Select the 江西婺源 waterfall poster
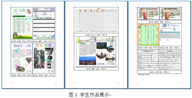The width and height of the screenshot is (192, 98). pyautogui.click(x=44, y=58)
